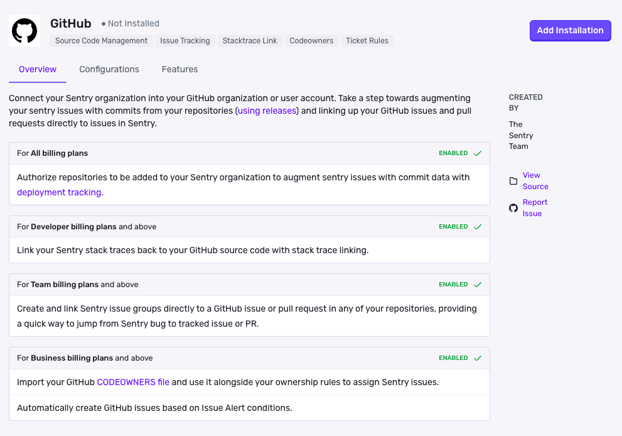Click the 'For Team billing plans and above' heading
The width and height of the screenshot is (622, 436).
click(78, 285)
